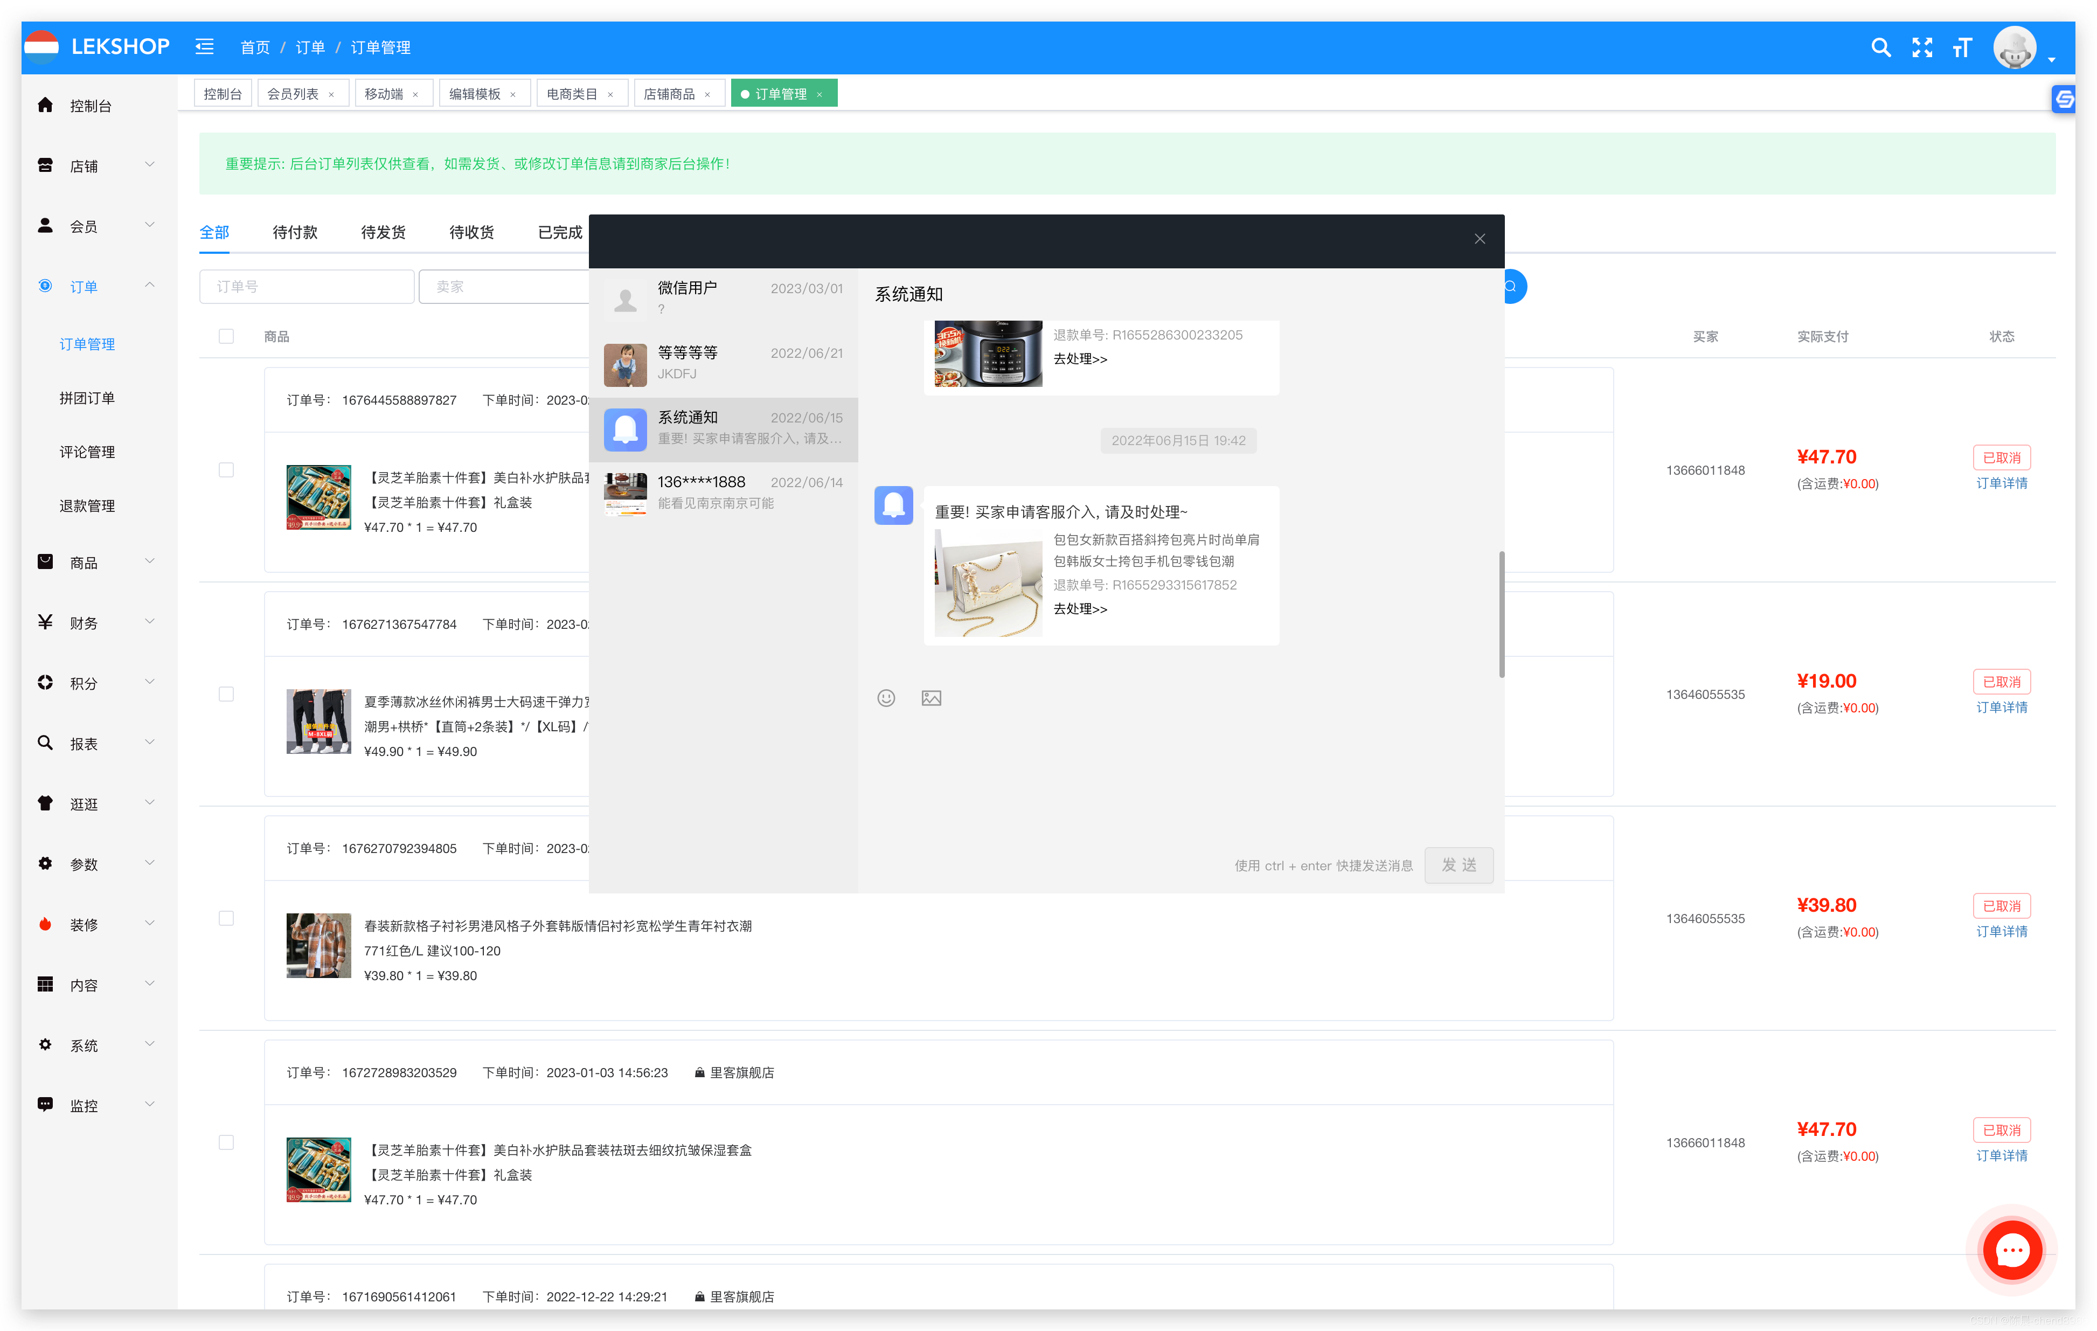
Task: Click the 订单号 search input field
Action: pos(307,287)
